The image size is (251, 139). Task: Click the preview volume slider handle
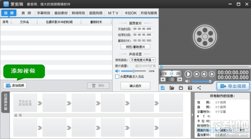point(210,81)
